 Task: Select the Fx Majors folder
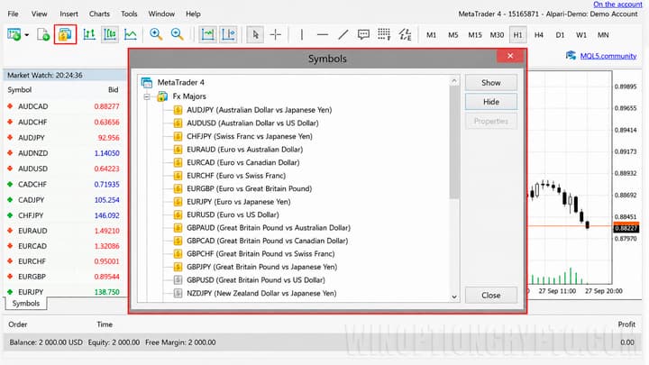pyautogui.click(x=189, y=96)
